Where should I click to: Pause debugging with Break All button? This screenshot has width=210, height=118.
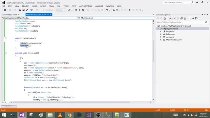tap(76, 10)
